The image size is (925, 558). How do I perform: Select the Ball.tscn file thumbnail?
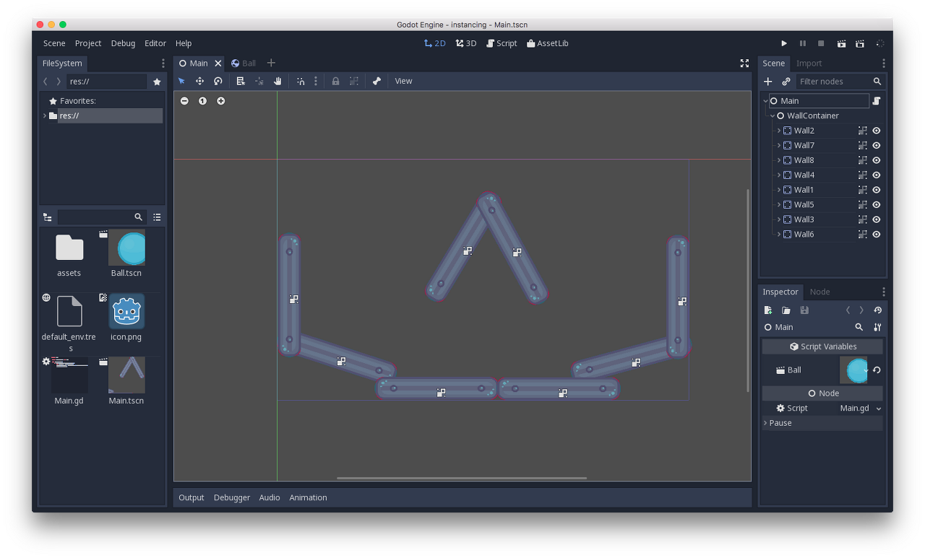(x=126, y=248)
